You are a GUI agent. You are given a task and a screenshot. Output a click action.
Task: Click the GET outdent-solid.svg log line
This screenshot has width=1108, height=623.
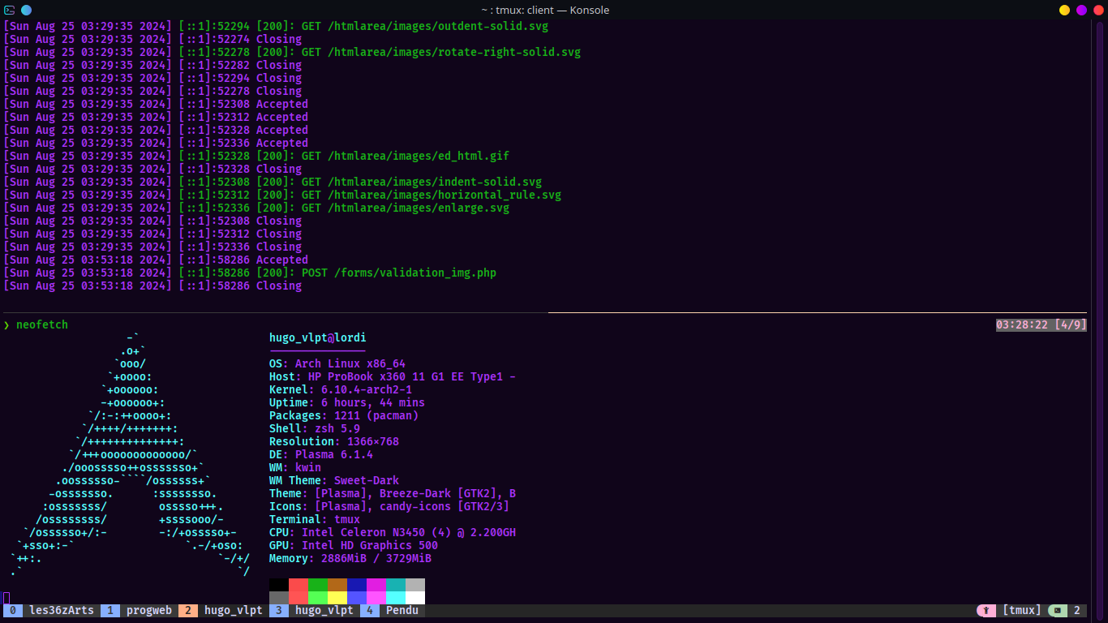point(276,26)
